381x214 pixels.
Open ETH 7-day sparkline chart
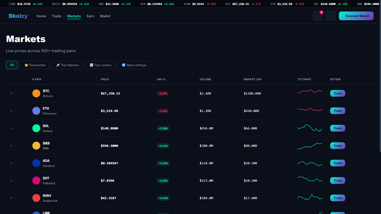(310, 110)
